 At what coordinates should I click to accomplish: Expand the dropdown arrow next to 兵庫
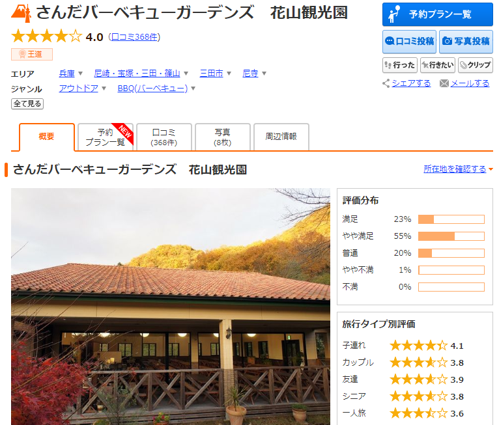point(81,74)
